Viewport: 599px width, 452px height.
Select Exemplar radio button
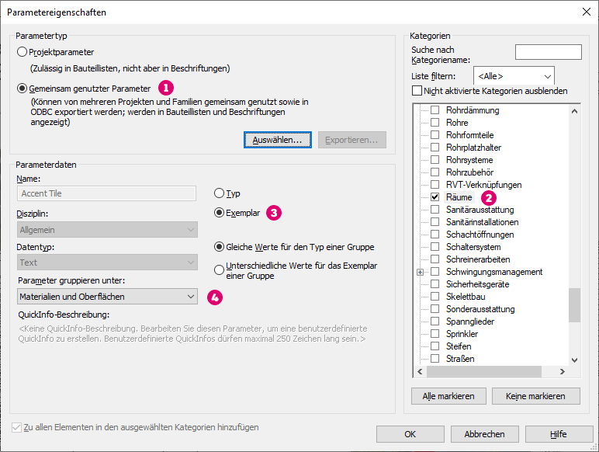[x=219, y=211]
